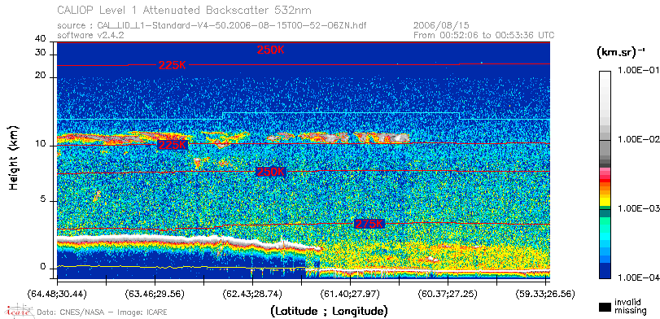Screen dimensions: 660x319
Task: Click the 'invalid missing' legend text
Action: click(630, 306)
